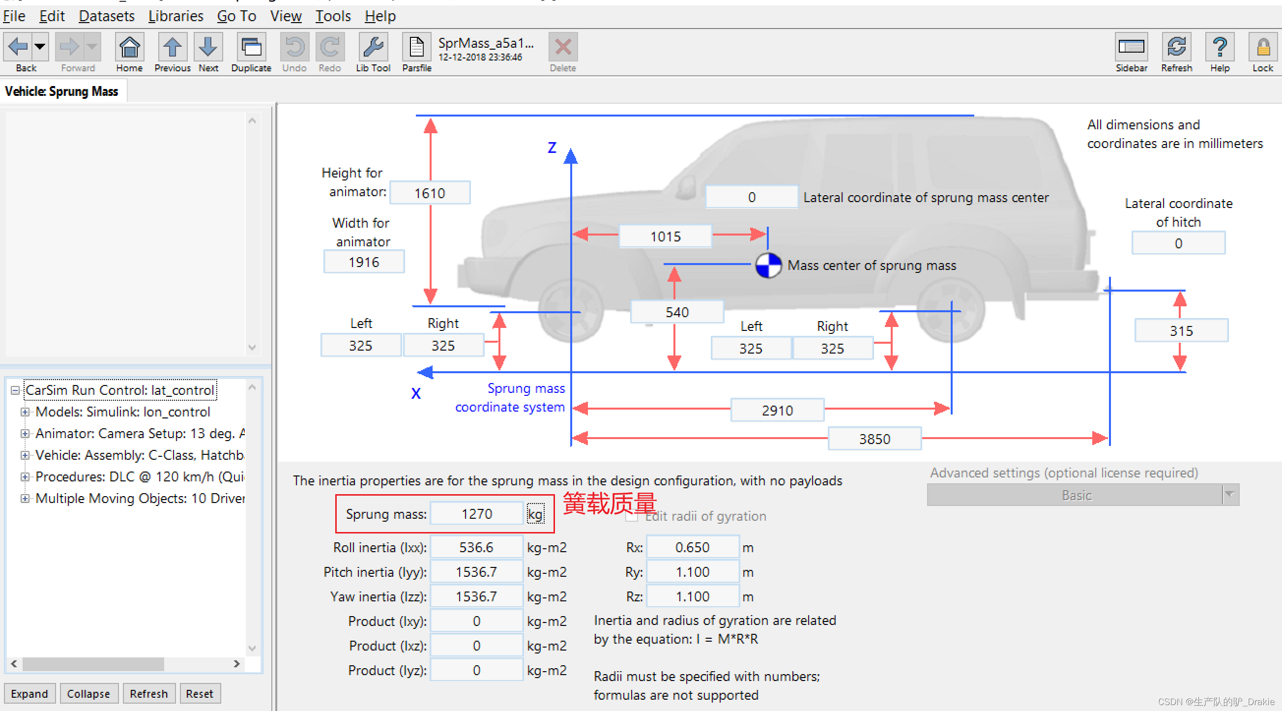
Task: Open the File menu
Action: 14,16
